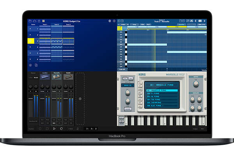Adjust the Marseille channel volume fader
The image size is (234, 156).
pos(54,99)
